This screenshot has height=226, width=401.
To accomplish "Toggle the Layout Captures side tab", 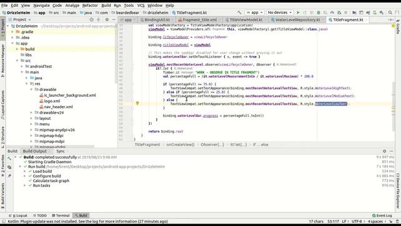I will click(x=3, y=105).
